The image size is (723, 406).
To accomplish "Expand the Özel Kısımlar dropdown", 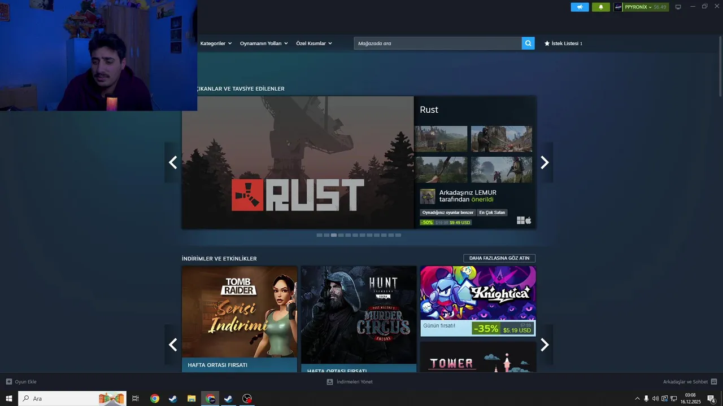I will pos(314,43).
